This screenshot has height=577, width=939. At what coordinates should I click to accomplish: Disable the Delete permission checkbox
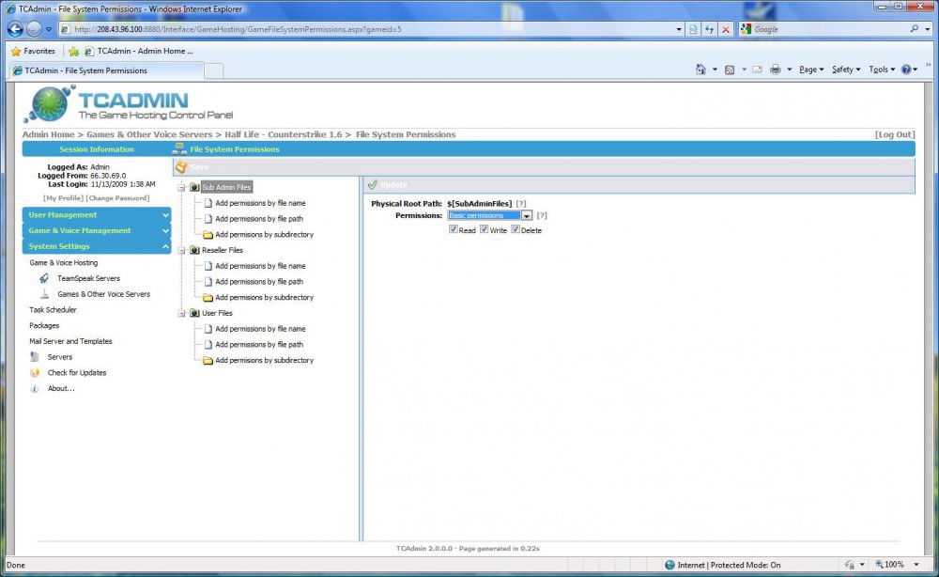tap(516, 229)
